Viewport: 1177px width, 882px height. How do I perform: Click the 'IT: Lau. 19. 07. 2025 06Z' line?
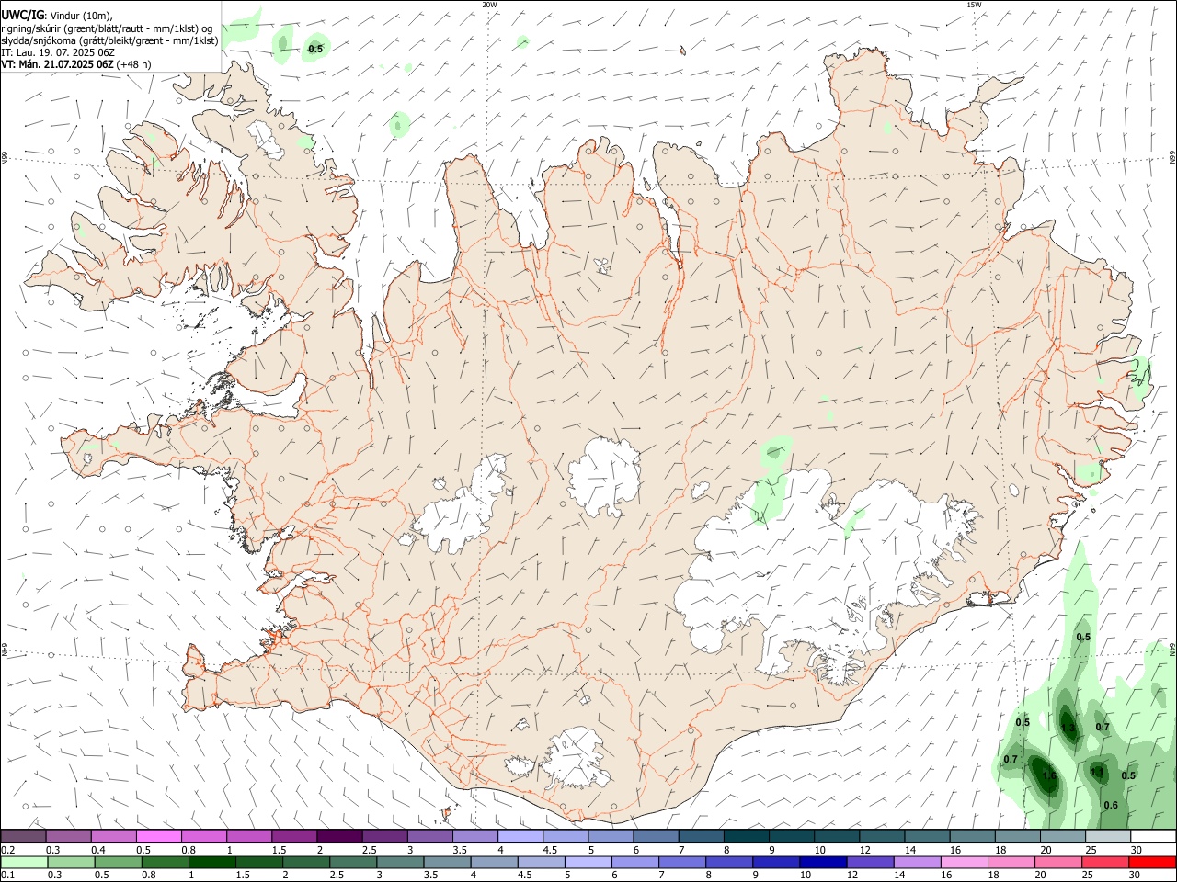point(58,52)
